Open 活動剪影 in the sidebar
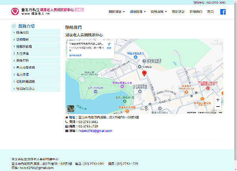Screen dimensions: 237x171 coord(36,39)
